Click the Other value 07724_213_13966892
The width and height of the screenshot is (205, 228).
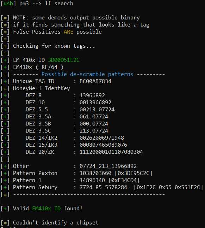(108, 166)
